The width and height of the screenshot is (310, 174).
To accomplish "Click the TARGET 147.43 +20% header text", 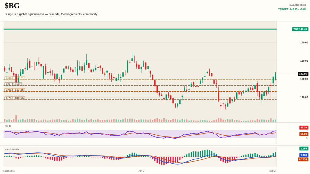I will coord(292,9).
